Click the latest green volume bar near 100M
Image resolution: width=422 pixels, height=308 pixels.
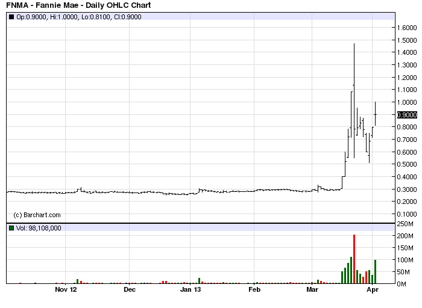coord(376,272)
